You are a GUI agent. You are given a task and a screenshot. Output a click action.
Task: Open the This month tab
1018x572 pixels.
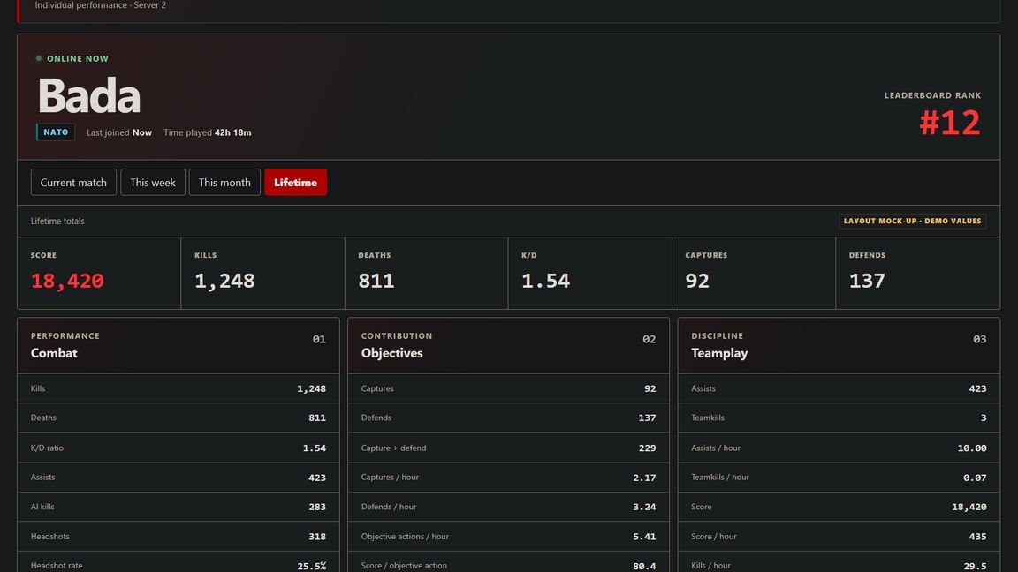pos(224,182)
